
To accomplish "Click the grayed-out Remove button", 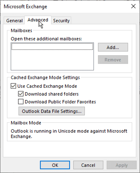I will click(113, 60).
